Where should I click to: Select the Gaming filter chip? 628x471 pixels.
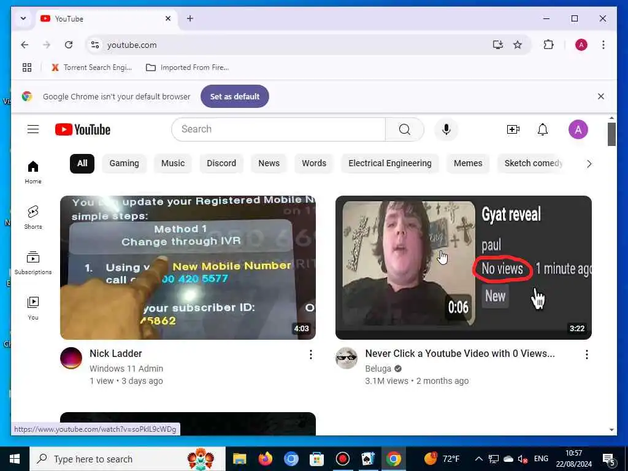(124, 163)
